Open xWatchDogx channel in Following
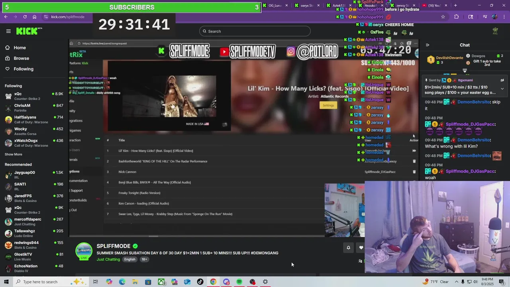Viewport: 510px width, 287px height. click(x=34, y=143)
